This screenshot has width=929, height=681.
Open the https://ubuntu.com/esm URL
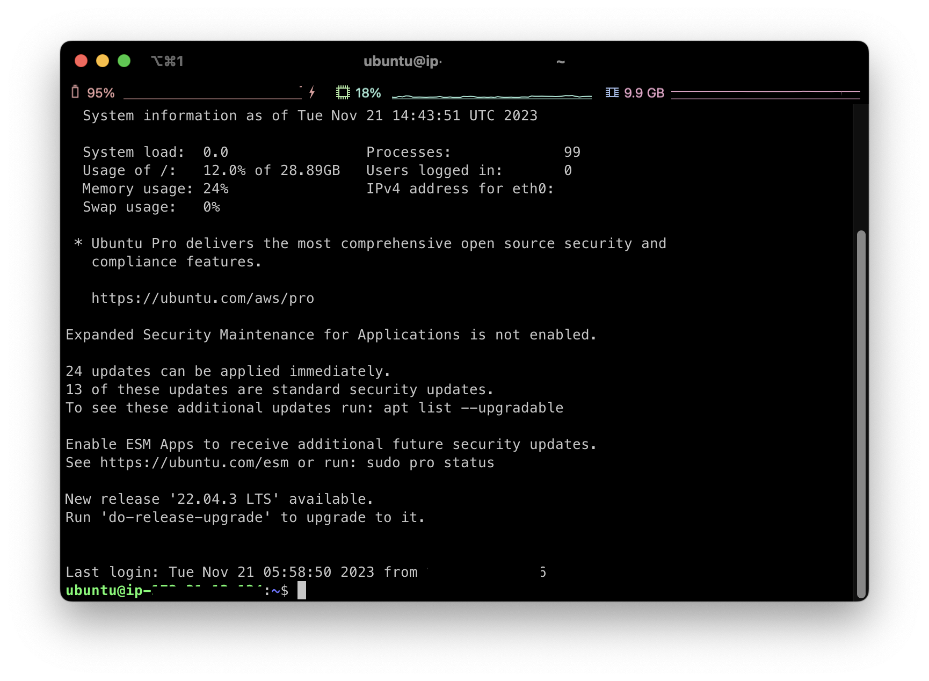194,462
